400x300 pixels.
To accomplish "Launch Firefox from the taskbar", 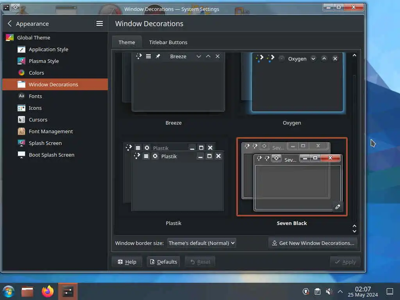I will (x=48, y=291).
